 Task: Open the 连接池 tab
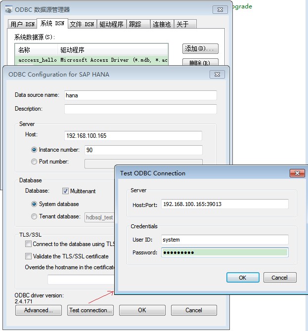click(162, 24)
